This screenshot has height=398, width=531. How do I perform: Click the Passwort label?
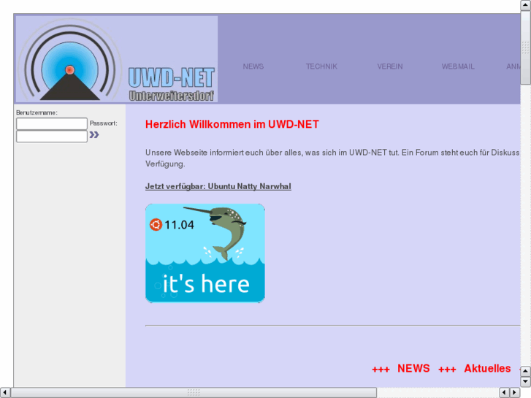pos(103,123)
